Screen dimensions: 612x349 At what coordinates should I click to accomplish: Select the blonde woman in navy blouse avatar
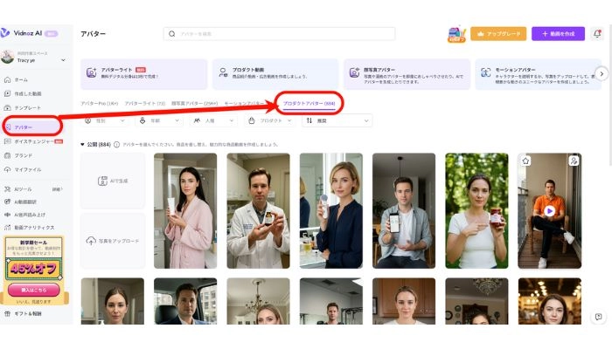pos(331,211)
